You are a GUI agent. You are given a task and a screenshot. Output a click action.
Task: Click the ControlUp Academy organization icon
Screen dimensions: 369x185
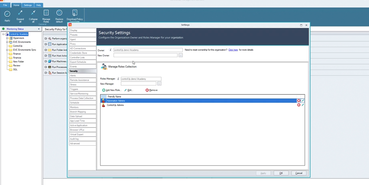7,34
